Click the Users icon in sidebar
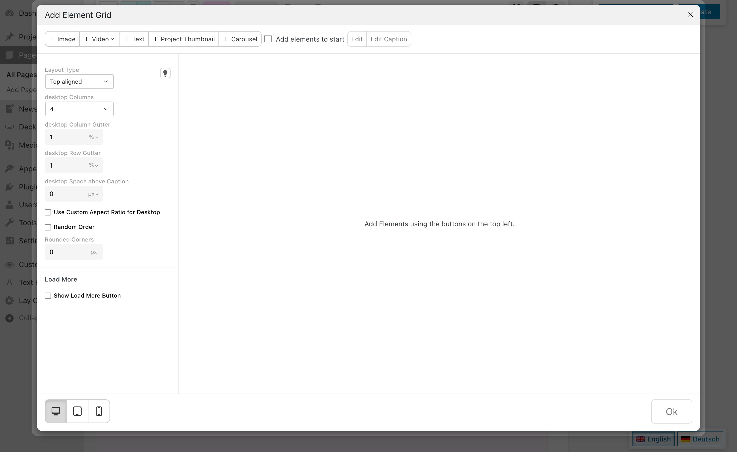Viewport: 737px width, 452px height. (9, 205)
